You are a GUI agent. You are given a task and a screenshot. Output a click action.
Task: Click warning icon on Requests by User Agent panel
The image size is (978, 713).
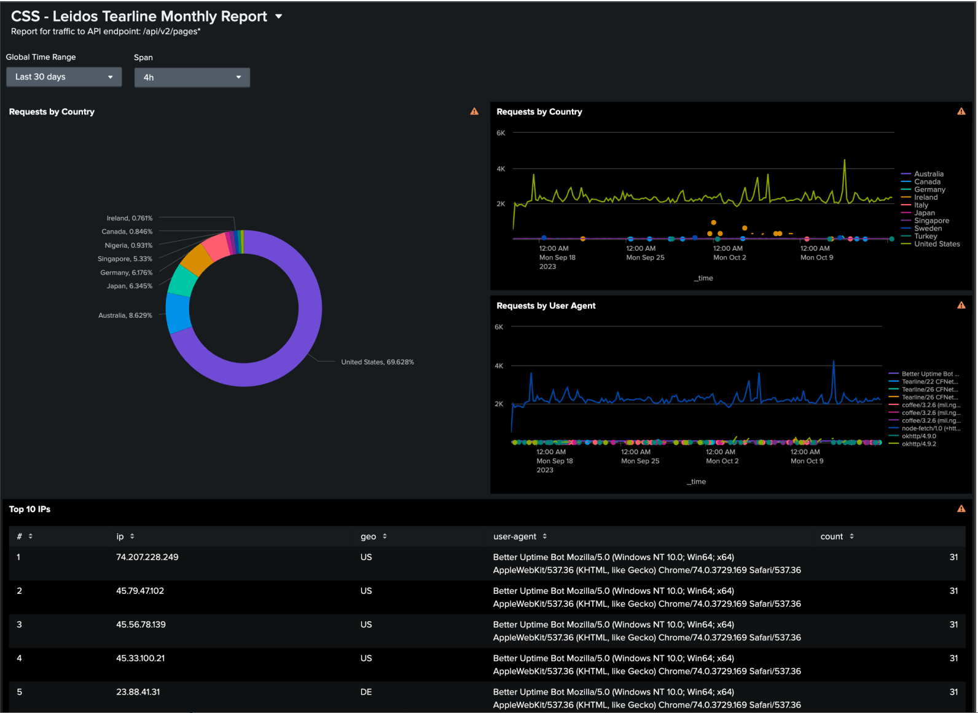click(961, 305)
